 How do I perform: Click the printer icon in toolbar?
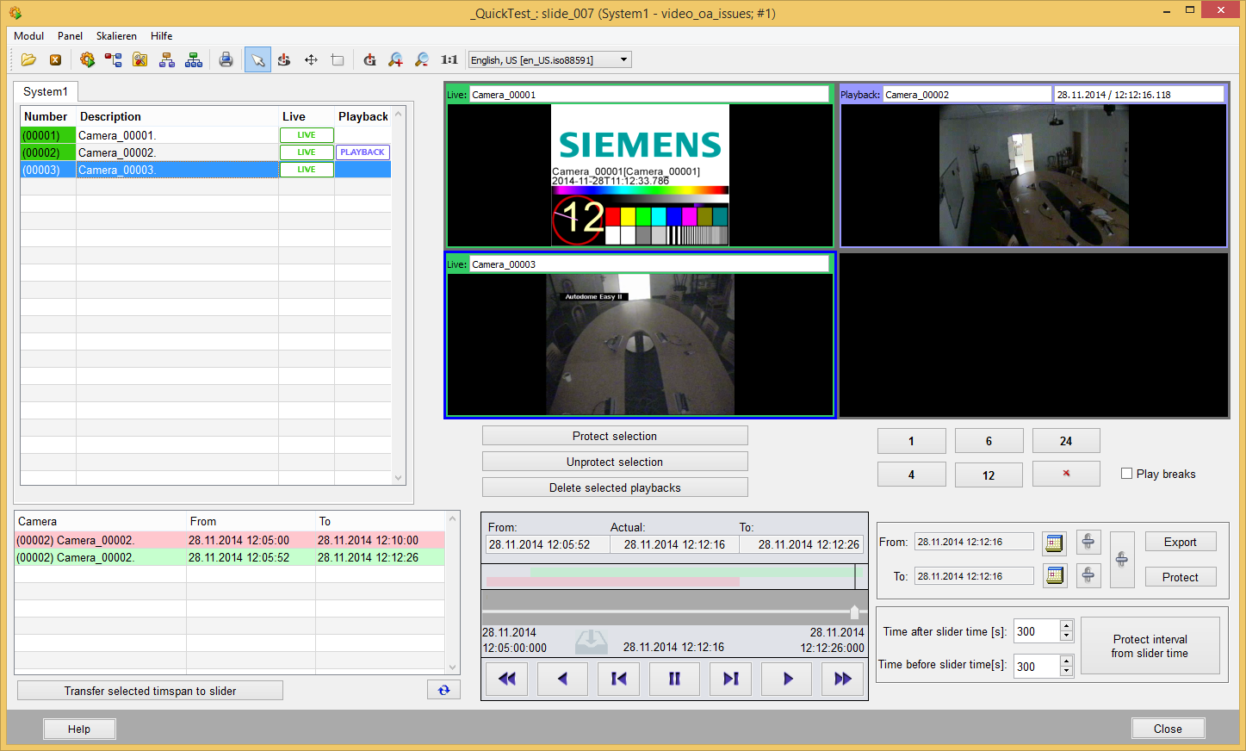click(226, 59)
